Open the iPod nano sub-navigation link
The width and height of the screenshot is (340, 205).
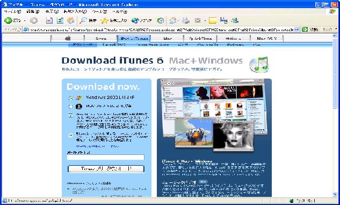235,45
